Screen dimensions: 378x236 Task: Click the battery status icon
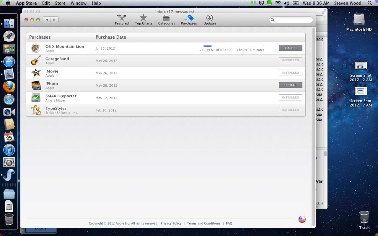(296, 3)
